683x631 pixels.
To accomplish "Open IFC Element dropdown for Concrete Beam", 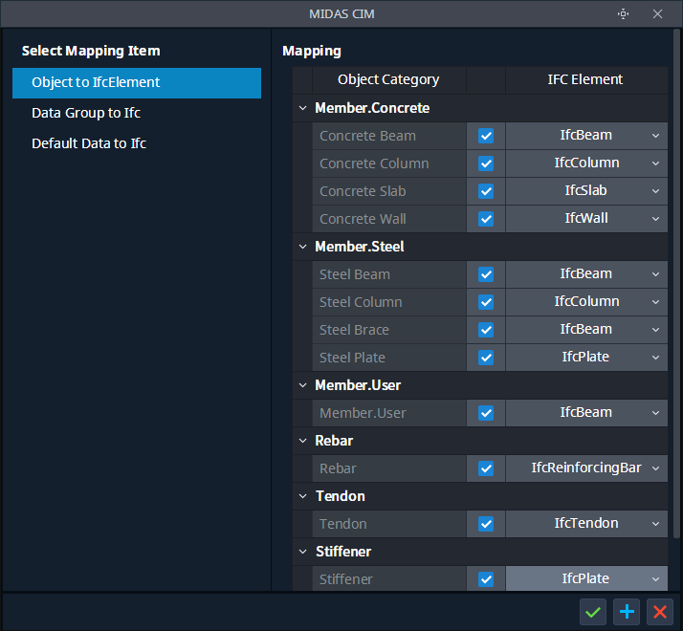I will pos(586,136).
